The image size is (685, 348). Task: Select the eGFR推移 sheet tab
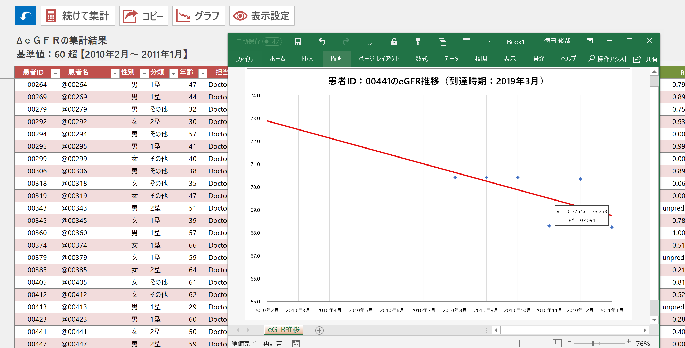coord(284,330)
